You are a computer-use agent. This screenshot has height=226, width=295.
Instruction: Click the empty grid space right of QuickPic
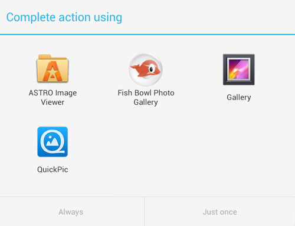click(192, 150)
